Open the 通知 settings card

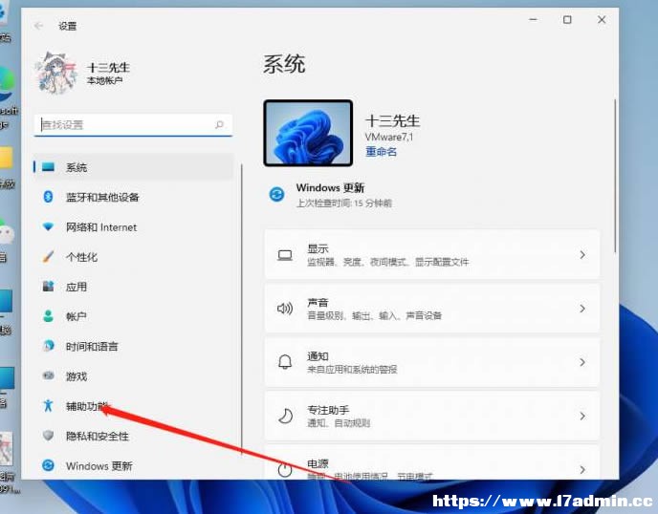(x=432, y=362)
